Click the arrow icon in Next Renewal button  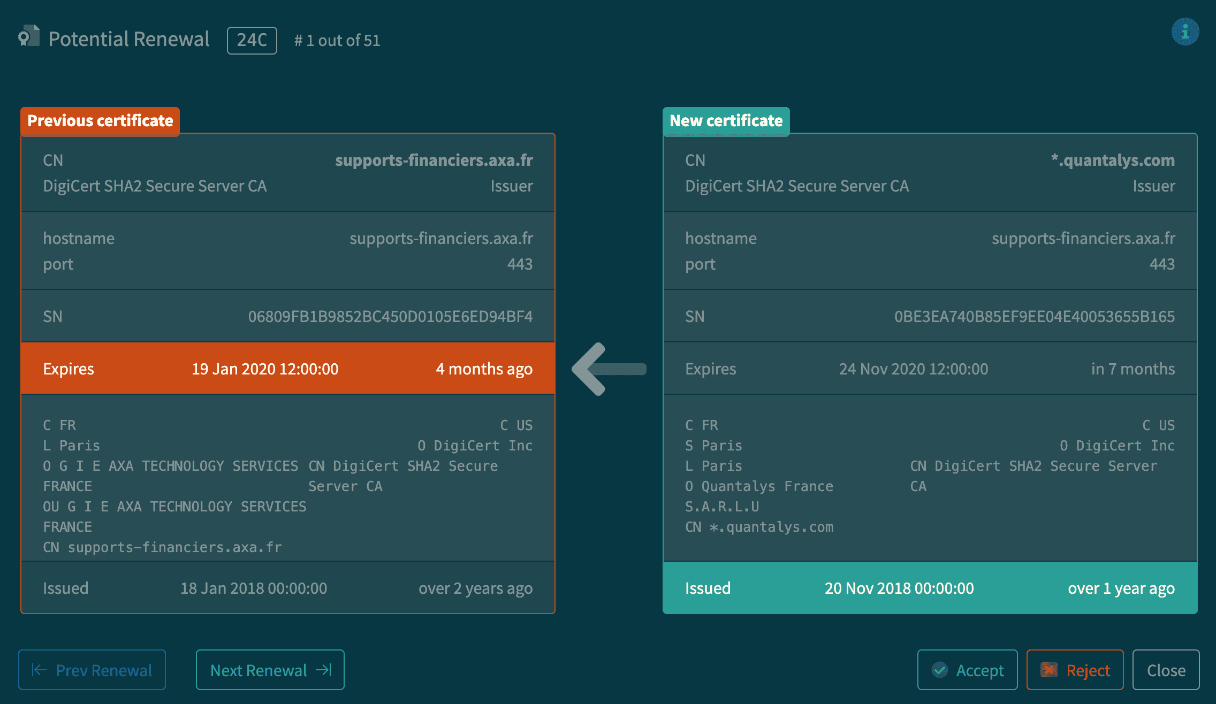coord(324,670)
